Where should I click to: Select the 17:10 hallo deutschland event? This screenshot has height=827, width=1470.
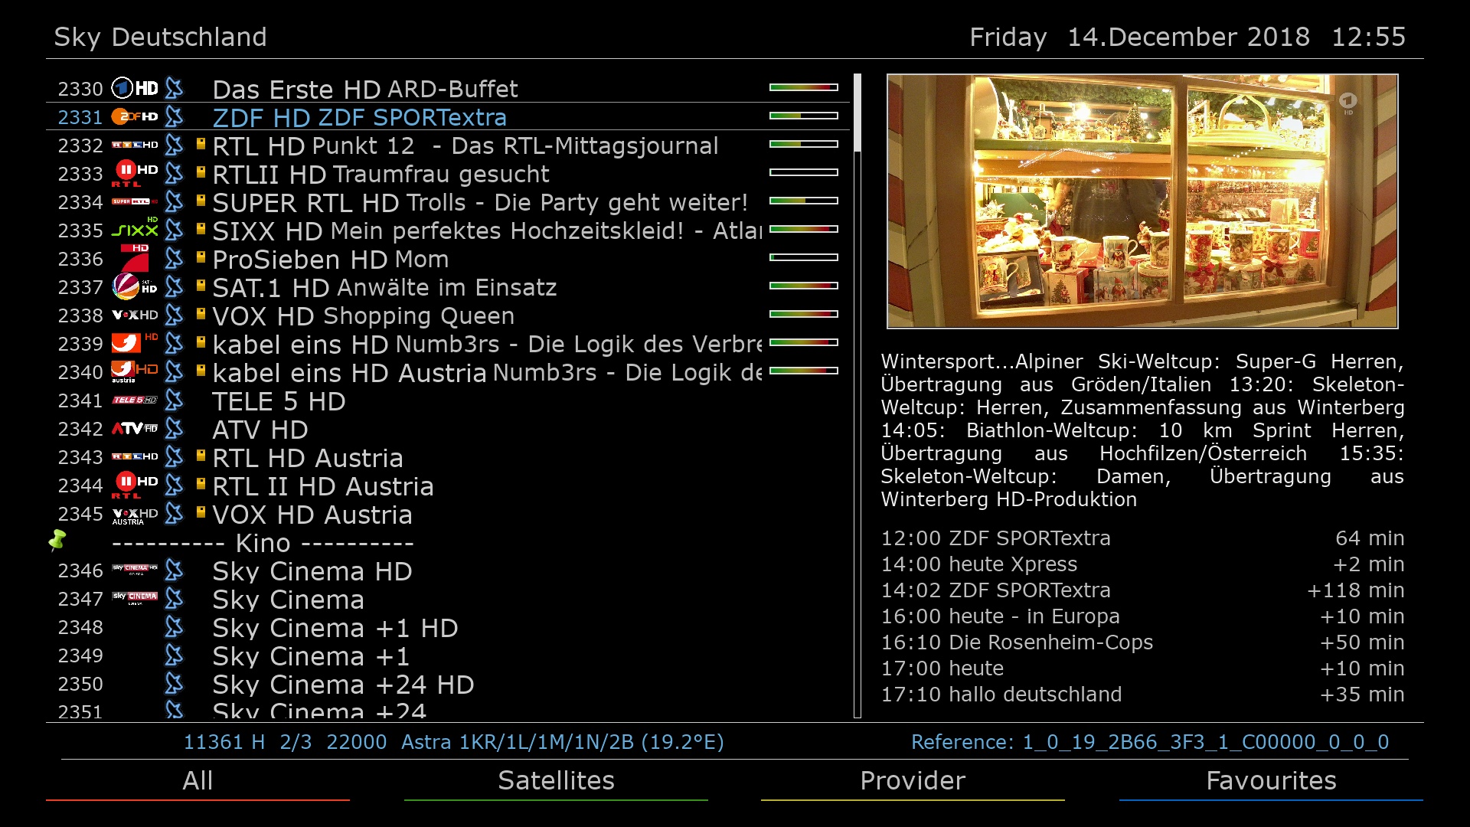point(1142,695)
